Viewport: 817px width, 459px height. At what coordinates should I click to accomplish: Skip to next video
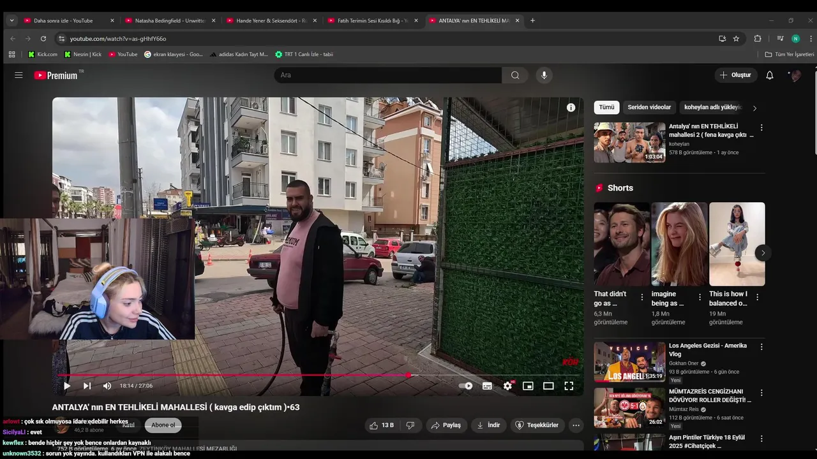(87, 386)
